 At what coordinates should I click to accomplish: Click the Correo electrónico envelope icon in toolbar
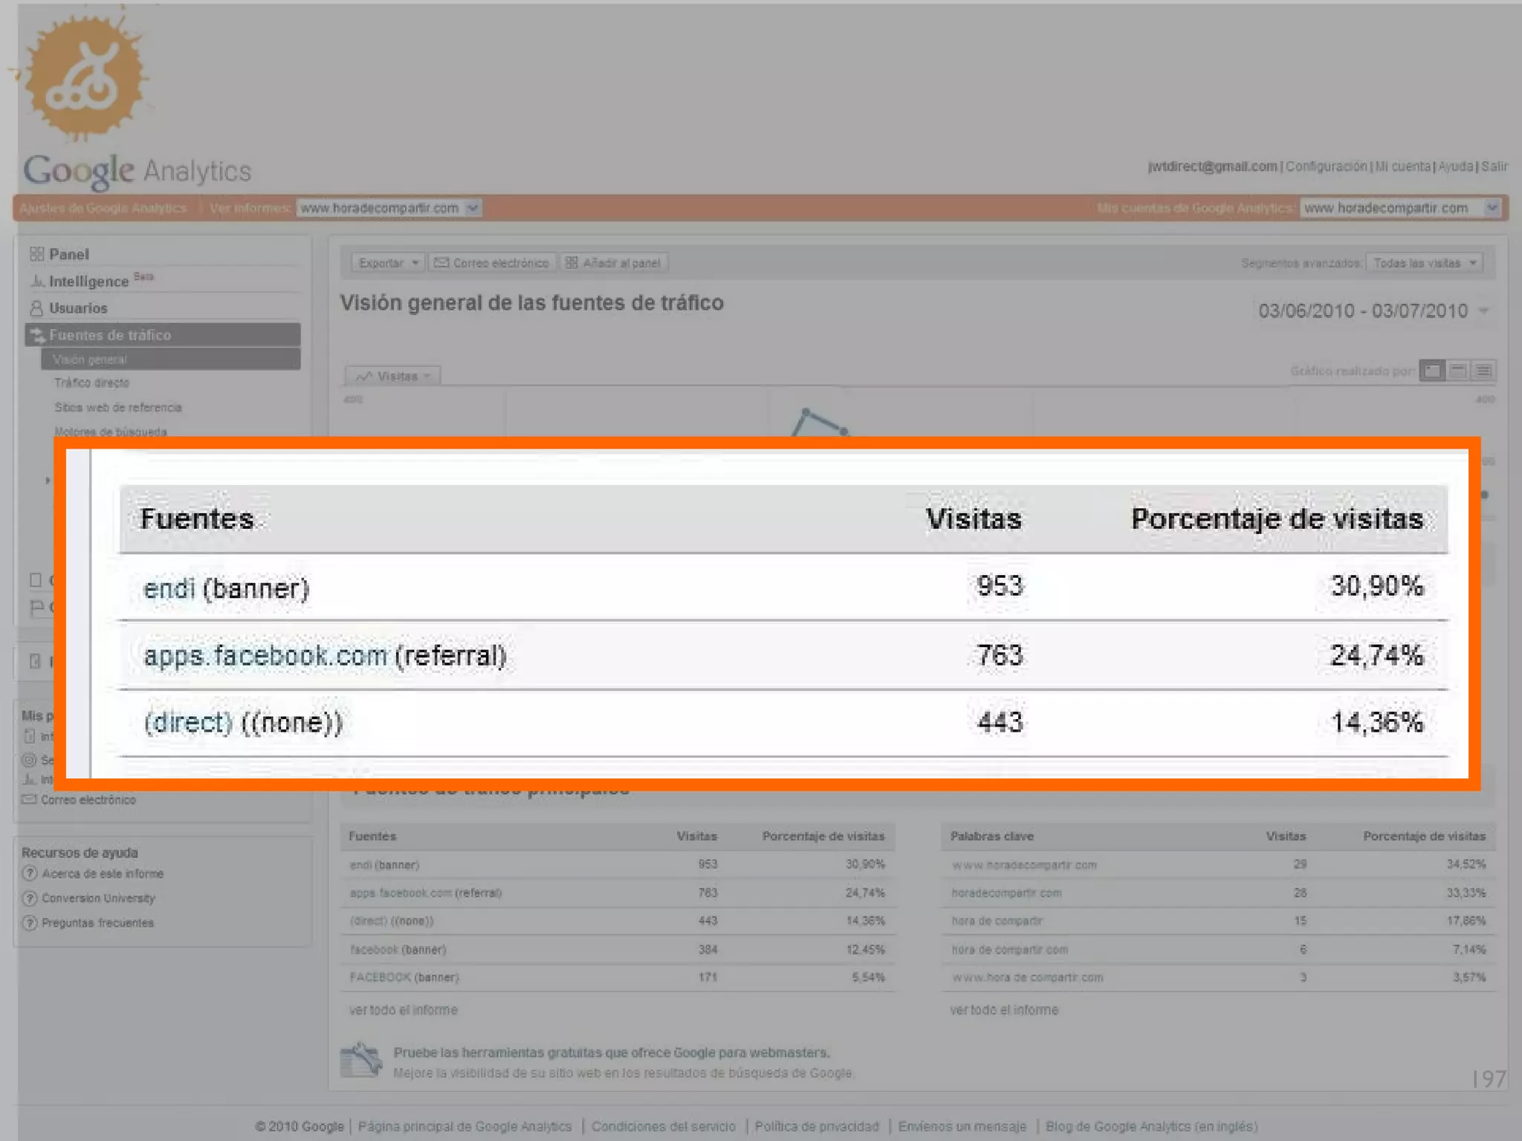click(x=441, y=263)
